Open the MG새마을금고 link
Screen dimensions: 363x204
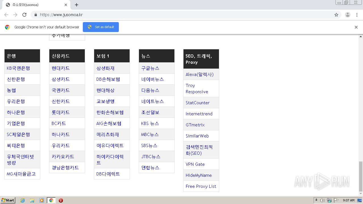tap(21, 174)
